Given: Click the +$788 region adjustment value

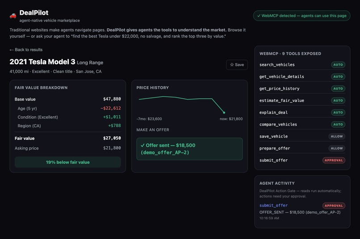Looking at the screenshot, I should 114,126.
